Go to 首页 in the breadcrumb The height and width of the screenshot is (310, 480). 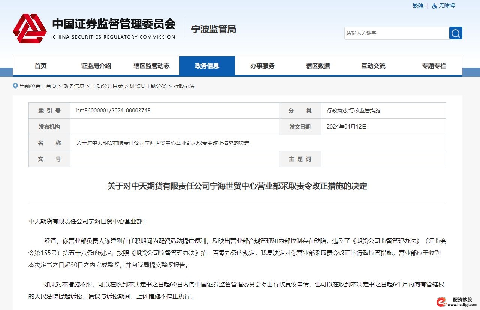coord(51,86)
